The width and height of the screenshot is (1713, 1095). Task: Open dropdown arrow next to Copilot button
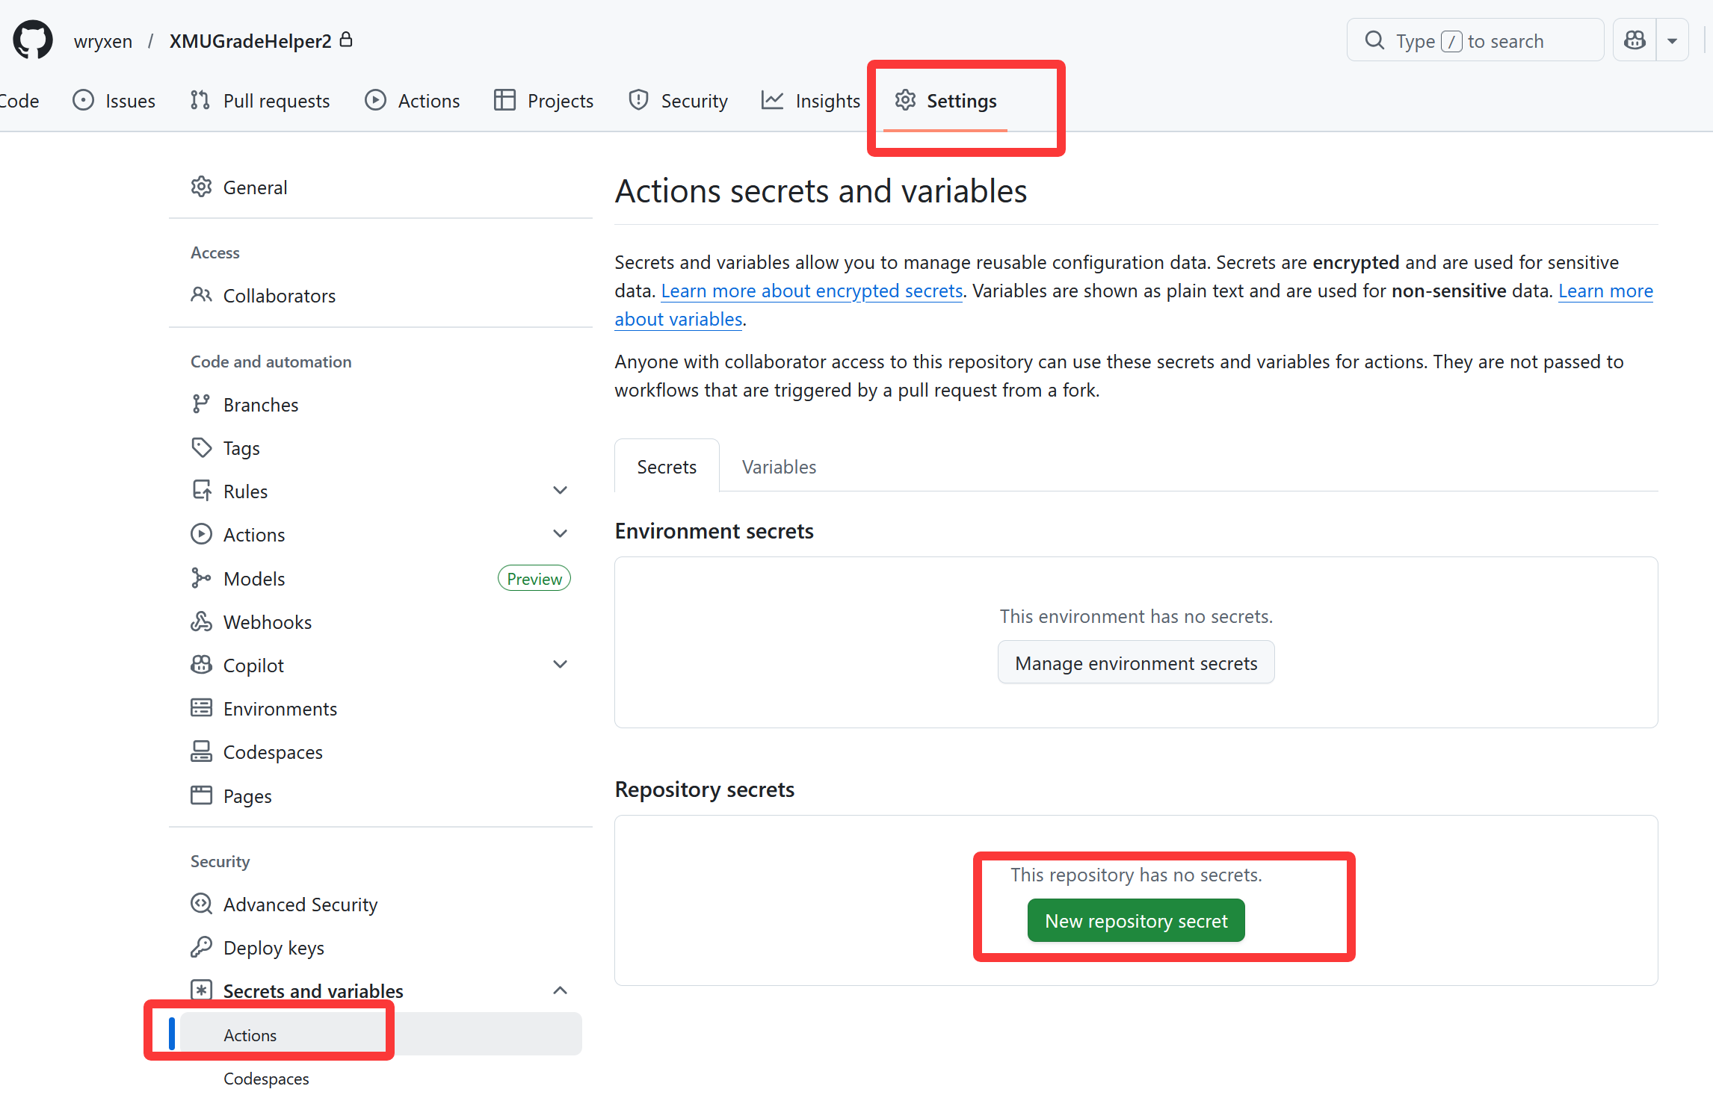(1672, 40)
